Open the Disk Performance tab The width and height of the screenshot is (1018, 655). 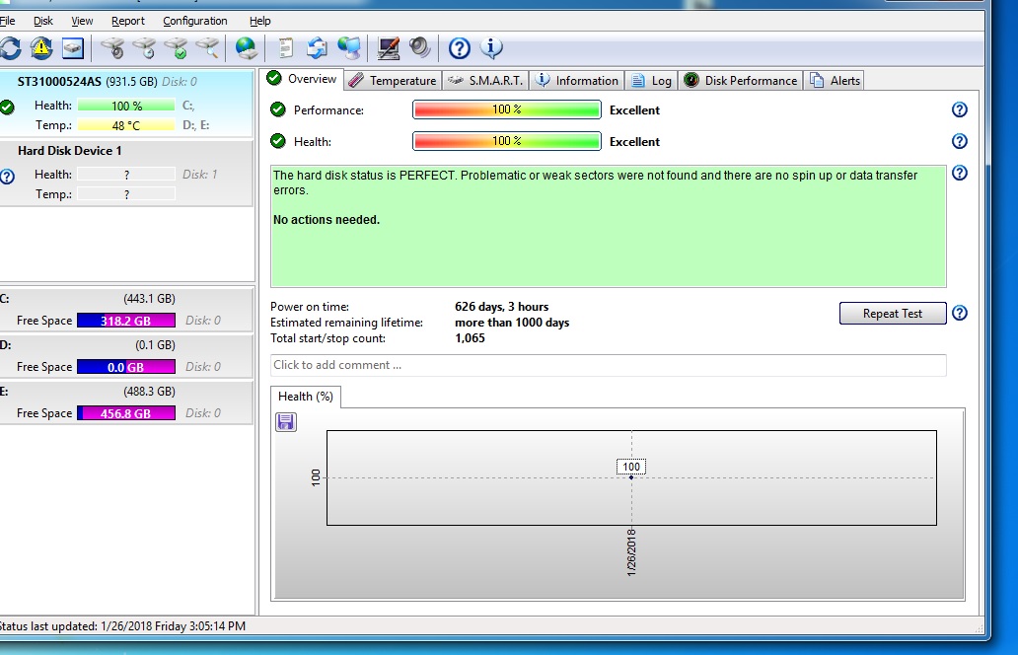click(x=741, y=81)
